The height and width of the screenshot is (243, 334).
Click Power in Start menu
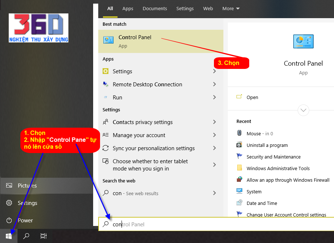point(25,221)
